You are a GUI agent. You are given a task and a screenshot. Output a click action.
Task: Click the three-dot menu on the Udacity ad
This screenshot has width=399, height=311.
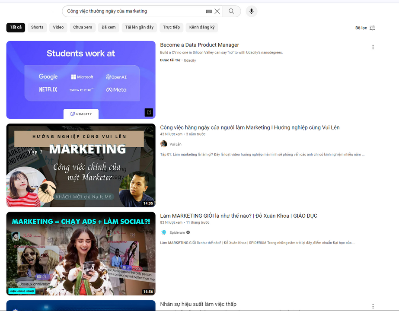pos(373,47)
